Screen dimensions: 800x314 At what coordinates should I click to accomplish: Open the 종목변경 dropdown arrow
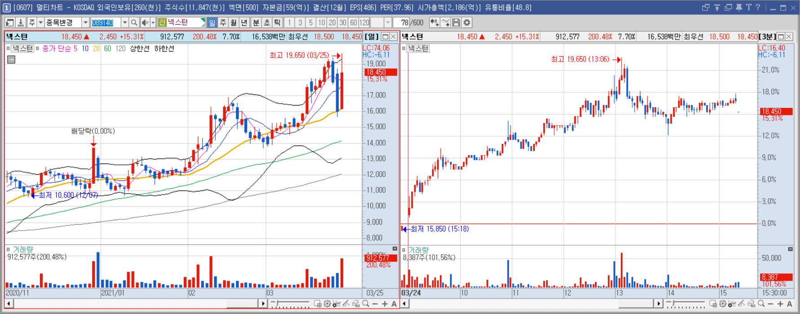[85, 22]
